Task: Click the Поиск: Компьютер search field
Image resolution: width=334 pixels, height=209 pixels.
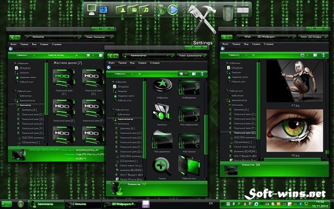Action: tap(99, 37)
